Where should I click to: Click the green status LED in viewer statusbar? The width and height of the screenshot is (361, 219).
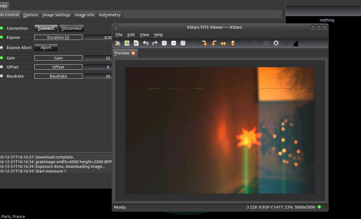[x=319, y=207]
